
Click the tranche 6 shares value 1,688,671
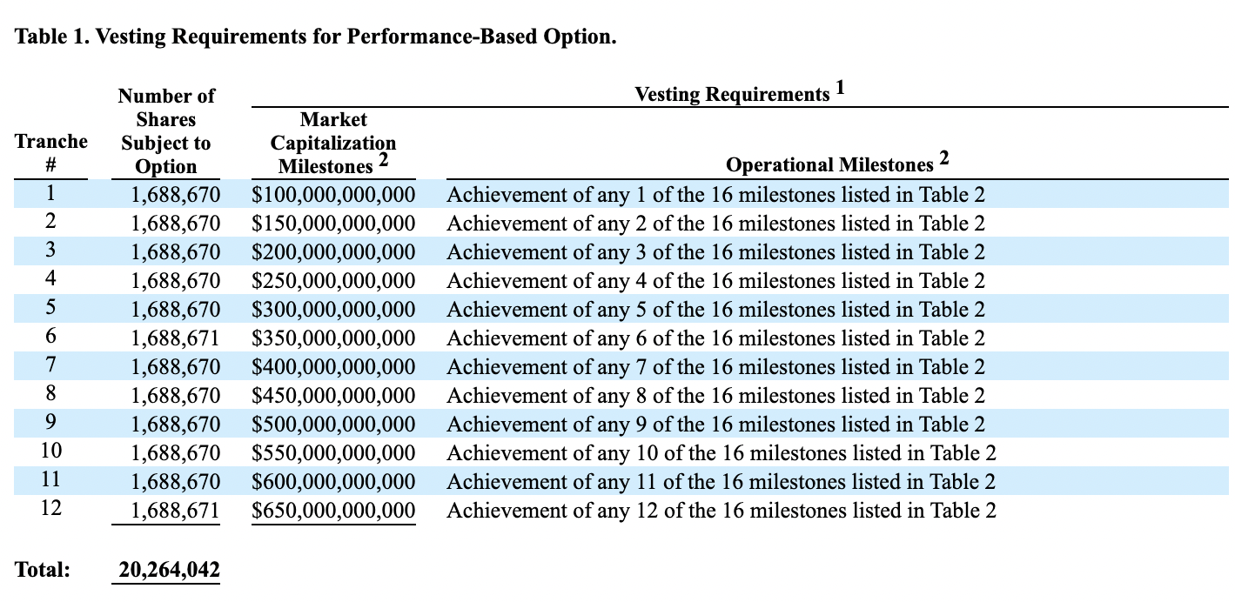[x=176, y=338]
